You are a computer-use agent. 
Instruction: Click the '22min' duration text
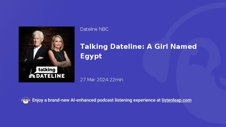point(116,80)
